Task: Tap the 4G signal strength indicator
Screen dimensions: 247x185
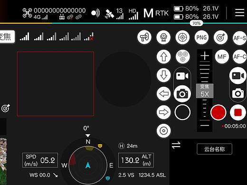Action: click(40, 17)
